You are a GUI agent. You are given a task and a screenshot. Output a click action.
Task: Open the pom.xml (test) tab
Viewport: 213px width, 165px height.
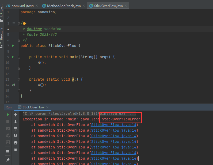point(20,6)
